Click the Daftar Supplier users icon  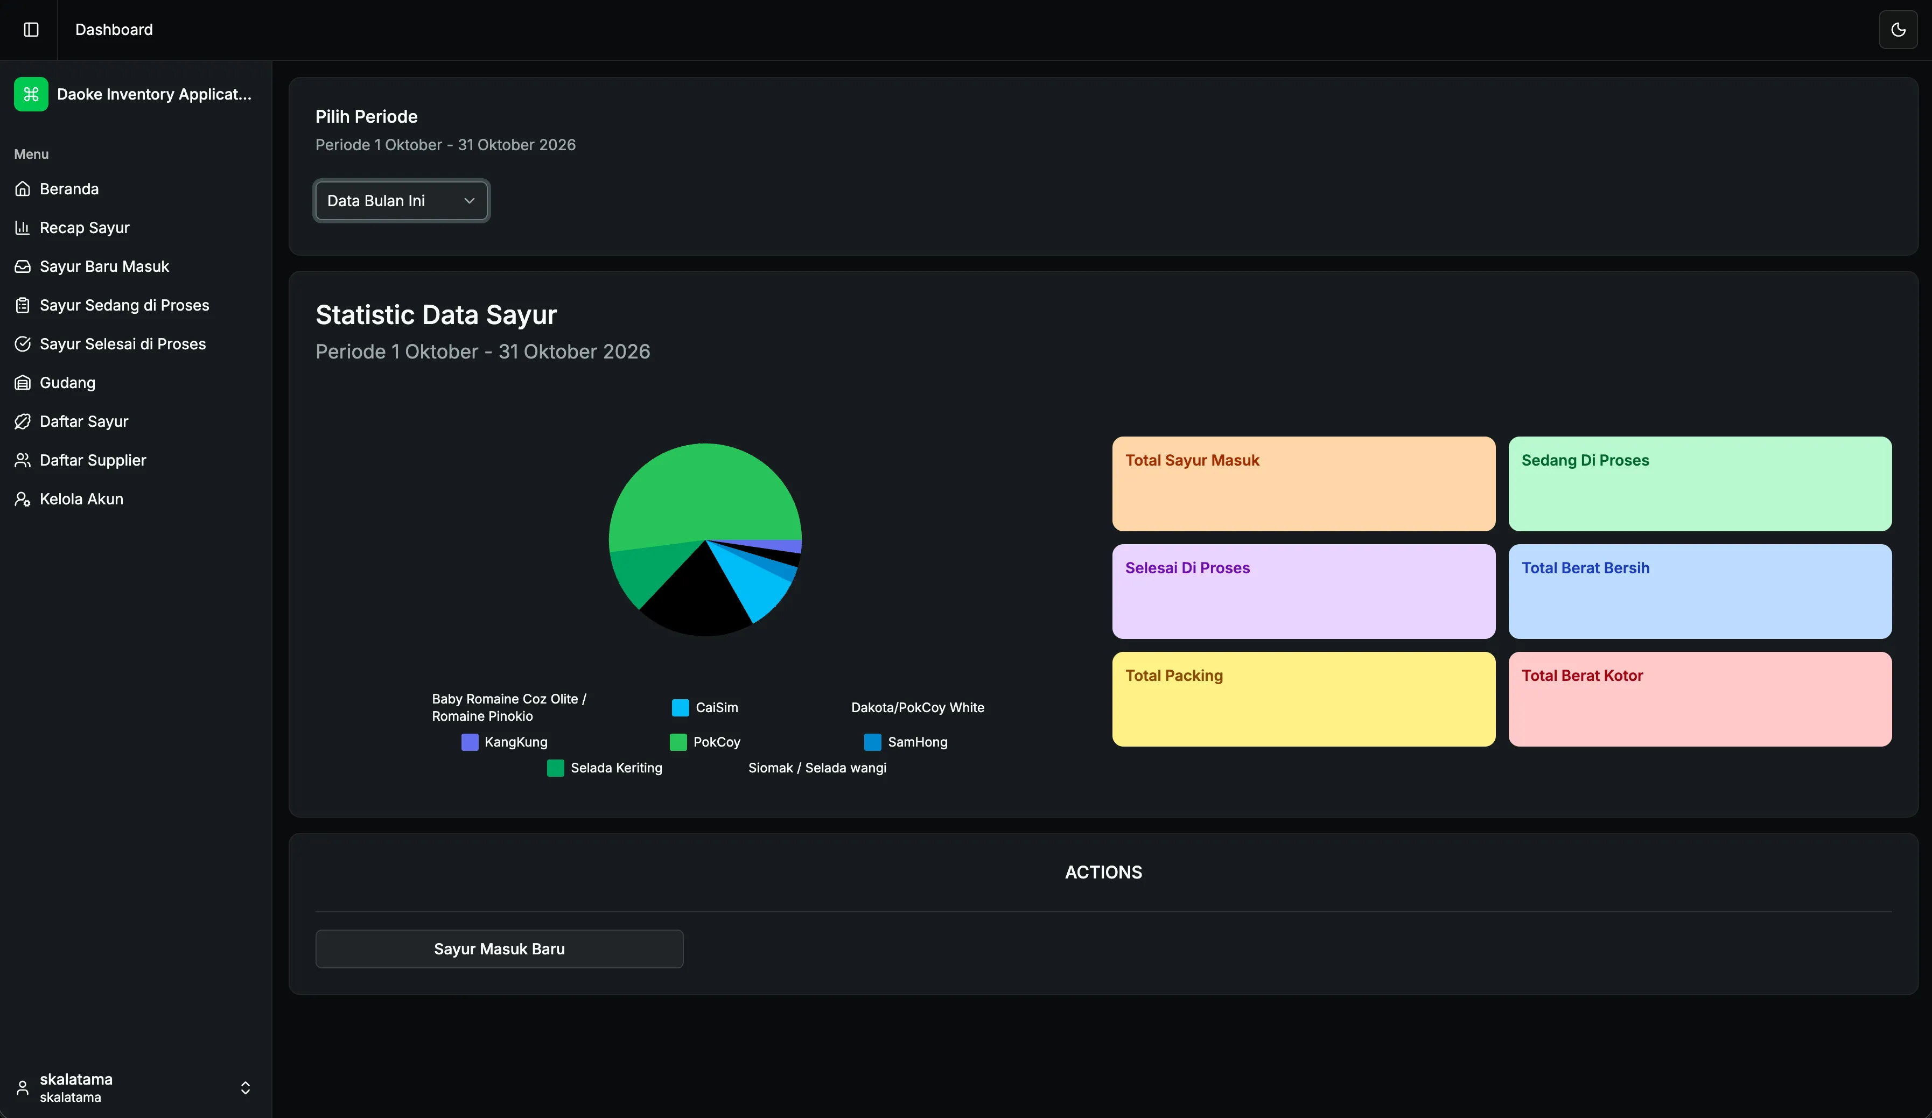tap(23, 461)
